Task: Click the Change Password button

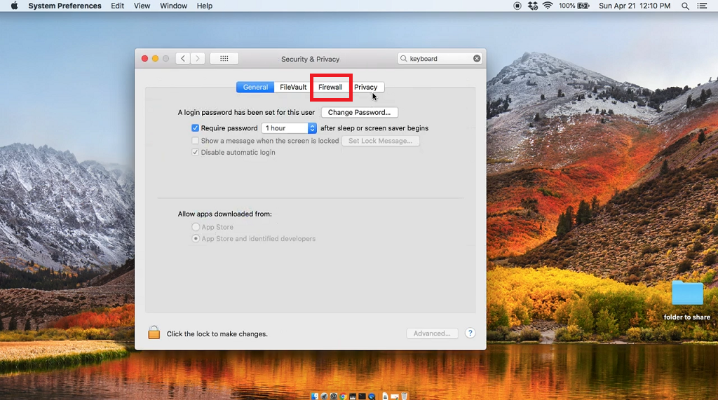Action: [x=360, y=112]
